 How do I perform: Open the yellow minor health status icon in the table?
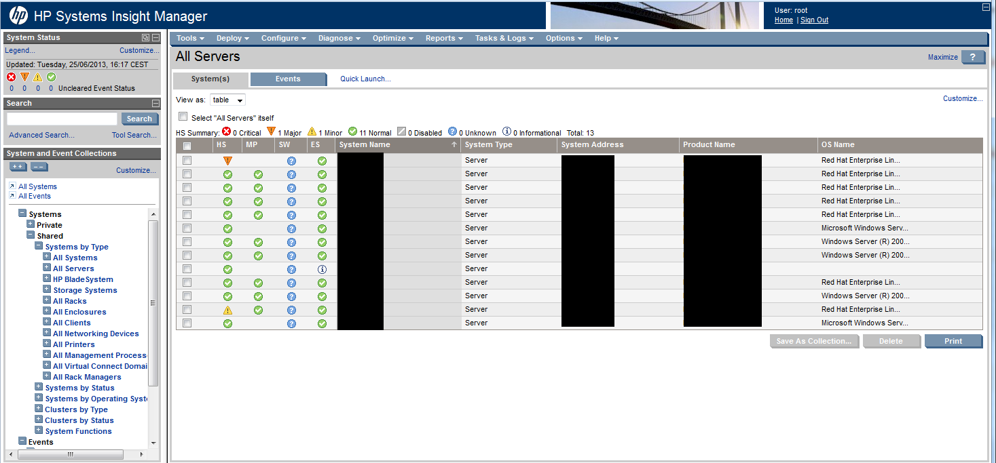pos(227,310)
